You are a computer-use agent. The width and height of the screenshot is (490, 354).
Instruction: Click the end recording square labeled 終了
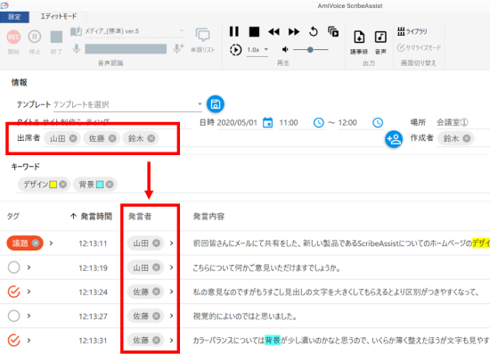click(56, 37)
